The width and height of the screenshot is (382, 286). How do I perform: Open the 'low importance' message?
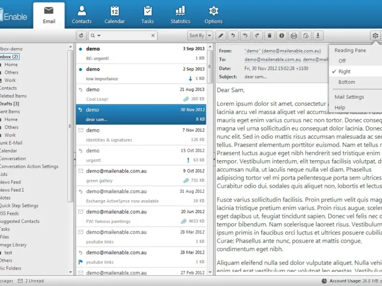[141, 74]
